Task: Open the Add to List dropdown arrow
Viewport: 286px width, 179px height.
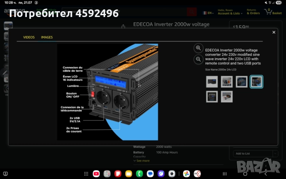Action: [x=275, y=153]
